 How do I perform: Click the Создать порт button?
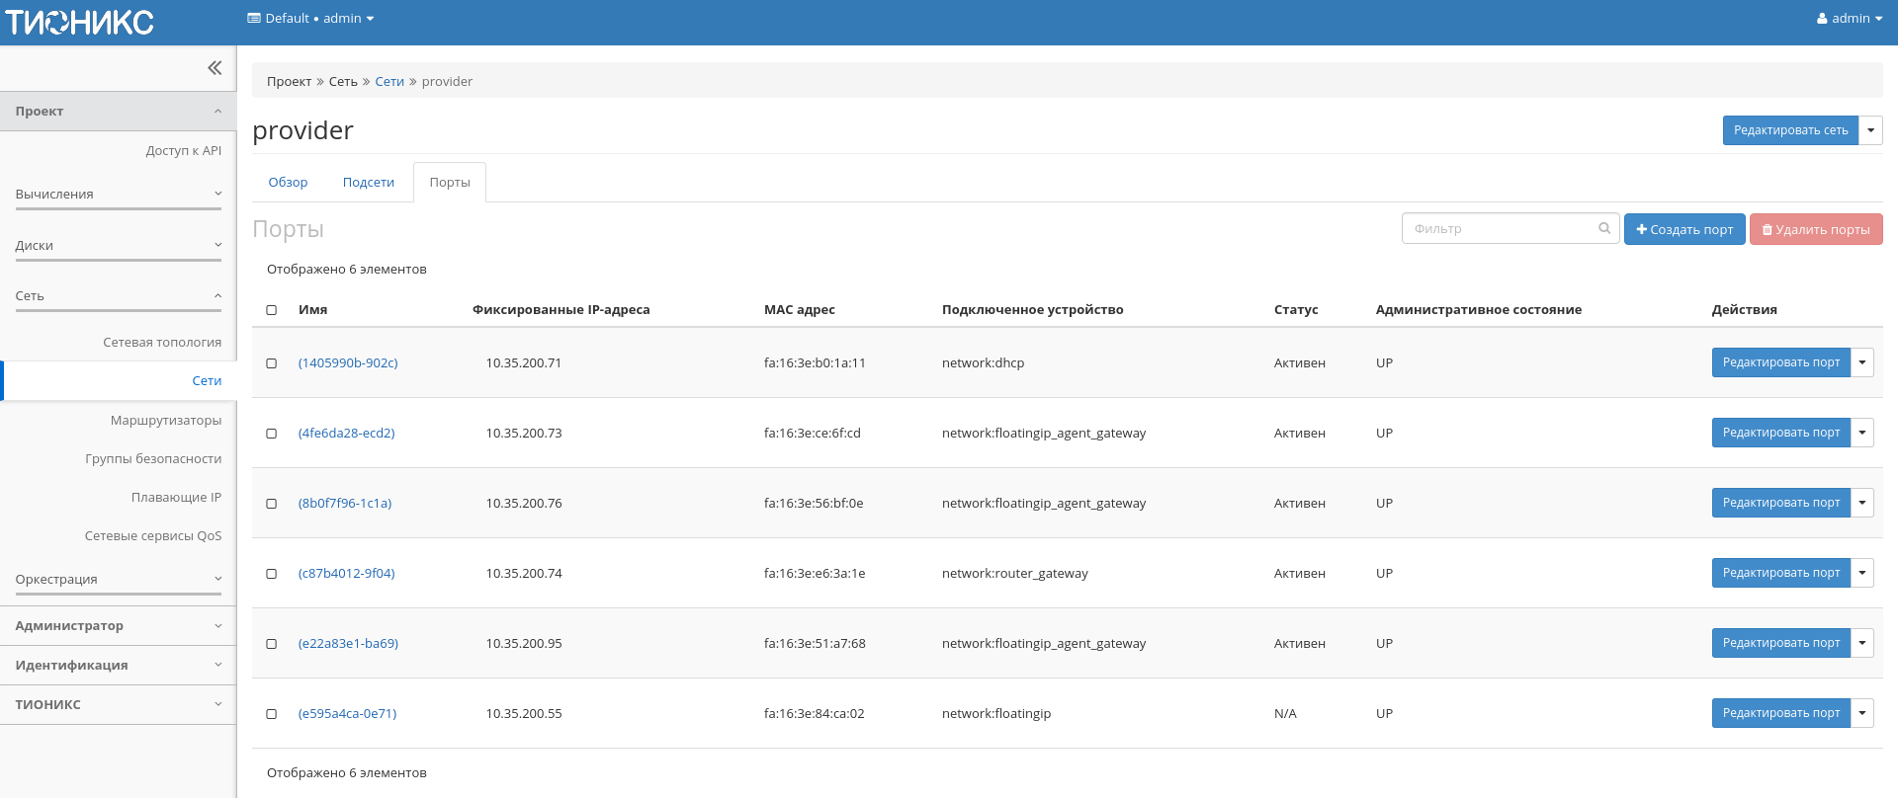[1683, 229]
